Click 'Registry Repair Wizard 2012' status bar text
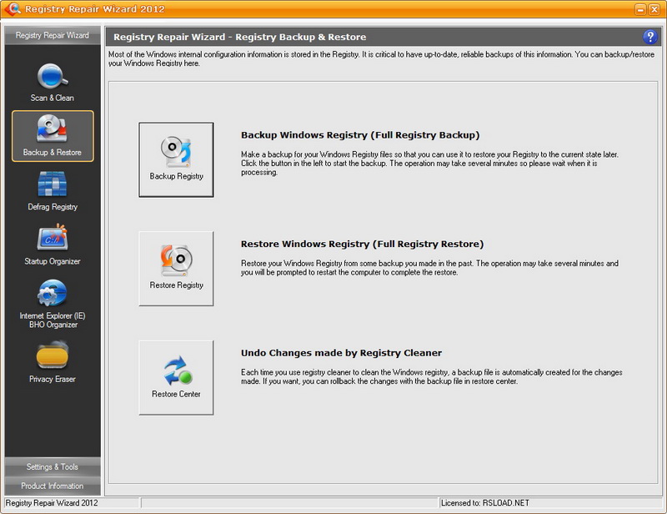The width and height of the screenshot is (667, 514). click(x=52, y=503)
